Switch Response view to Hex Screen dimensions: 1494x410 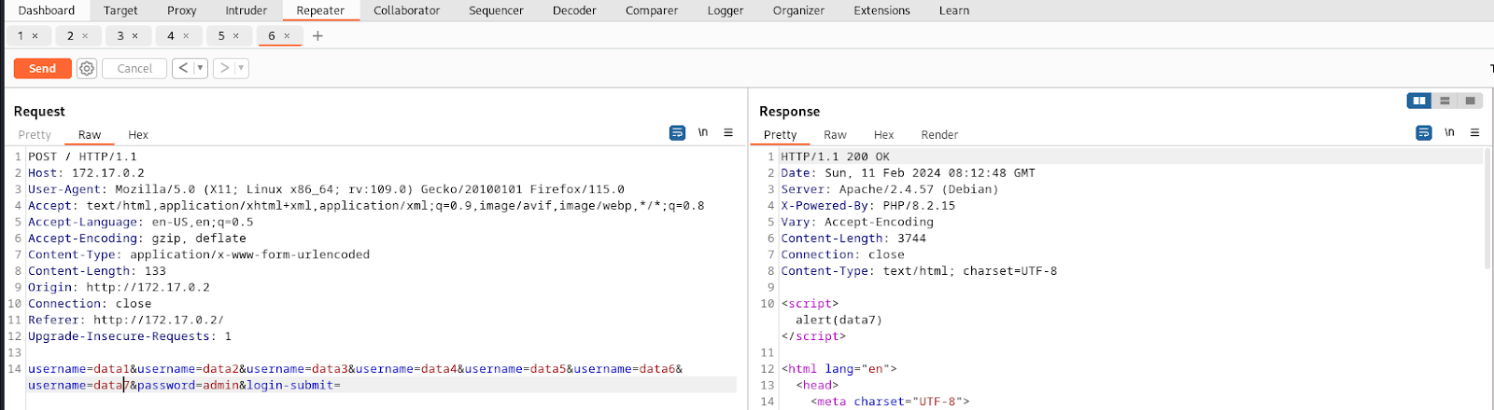coord(883,135)
